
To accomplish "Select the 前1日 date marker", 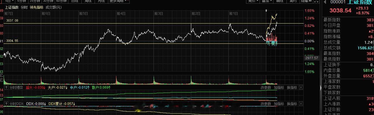I will point(233,13).
